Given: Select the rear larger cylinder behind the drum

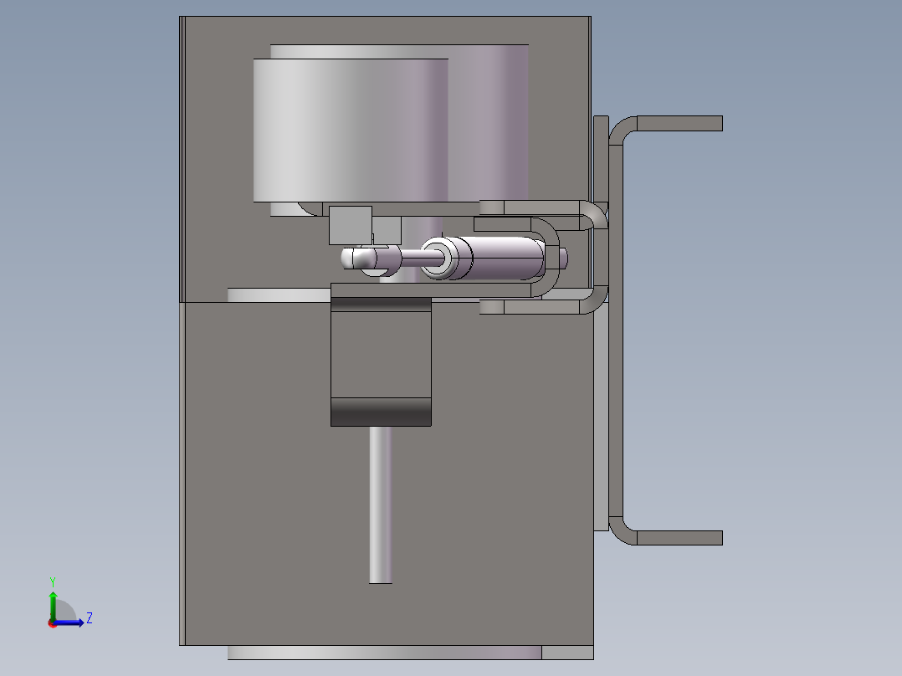Looking at the screenshot, I should (489, 122).
